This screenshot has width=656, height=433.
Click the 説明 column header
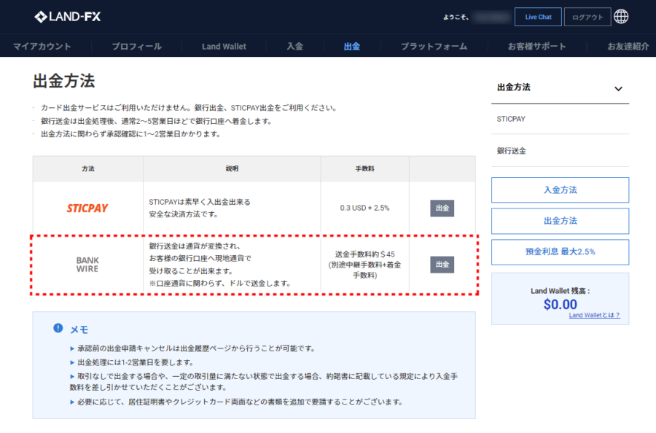pyautogui.click(x=232, y=168)
